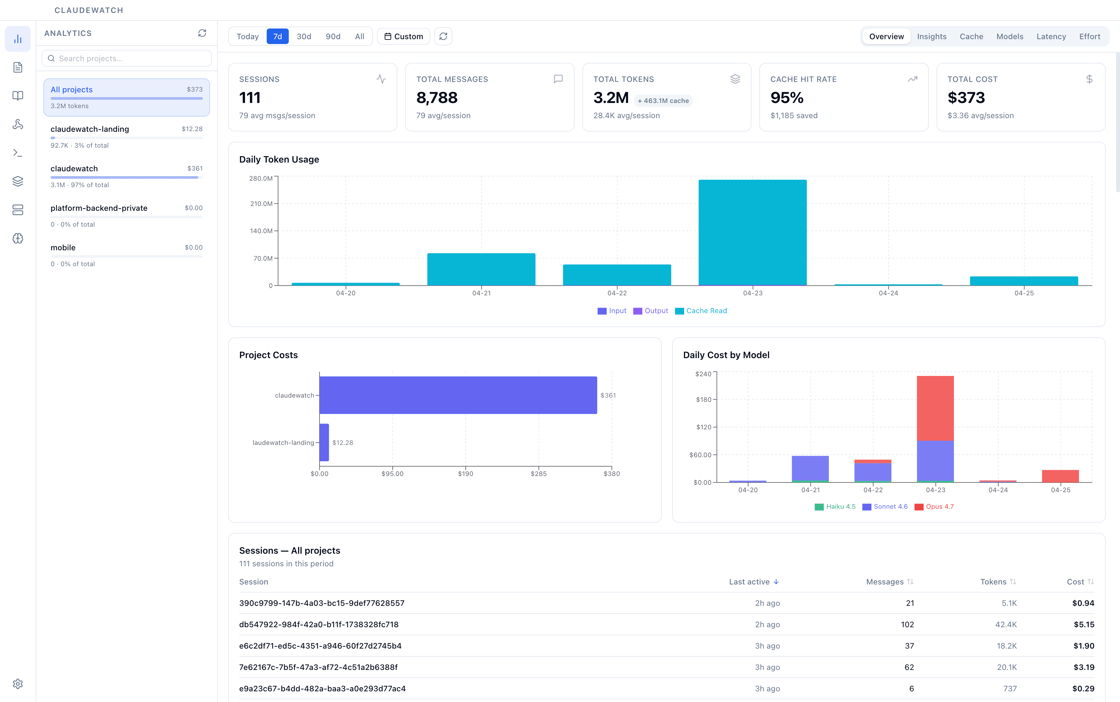The width and height of the screenshot is (1120, 702).
Task: Toggle the Opus 4.7 legend swatch
Action: [918, 507]
